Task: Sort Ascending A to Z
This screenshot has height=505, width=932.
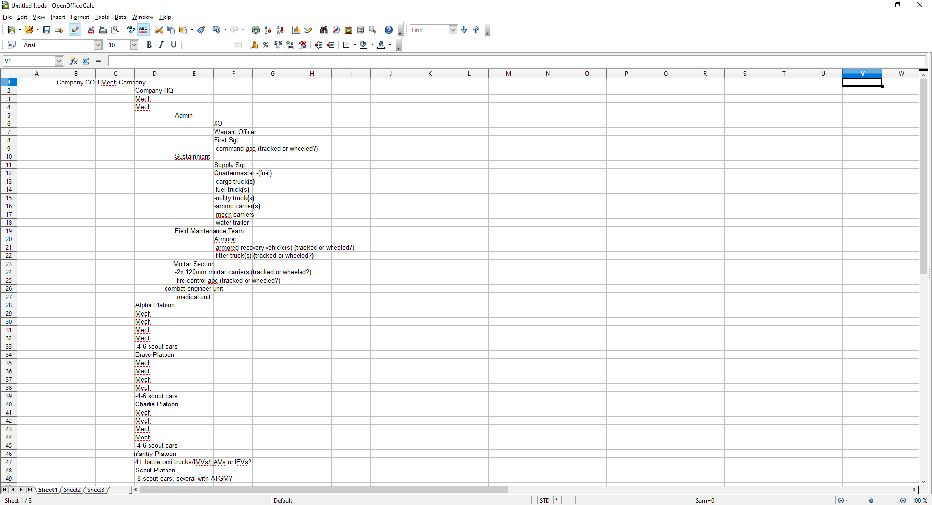Action: pos(268,30)
